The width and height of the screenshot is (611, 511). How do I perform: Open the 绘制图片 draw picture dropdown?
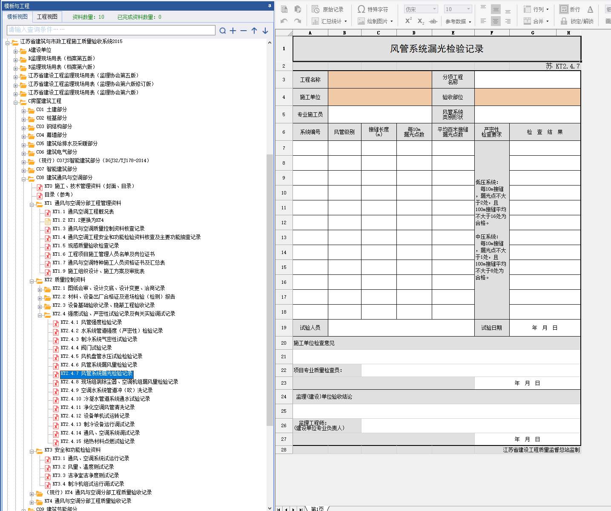pyautogui.click(x=375, y=21)
